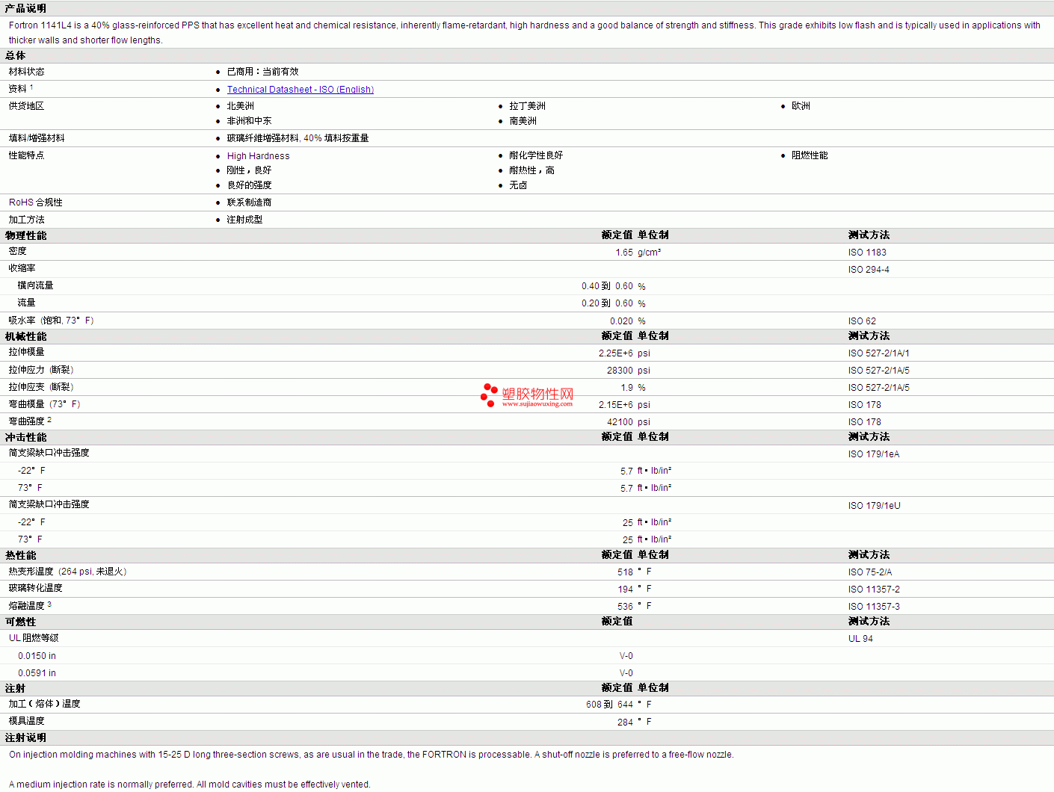Click the ISO 11357-3 test method

[x=874, y=607]
